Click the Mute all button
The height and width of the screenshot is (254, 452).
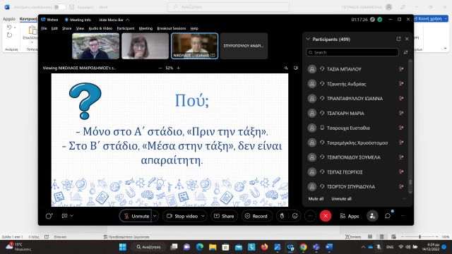pos(316,199)
